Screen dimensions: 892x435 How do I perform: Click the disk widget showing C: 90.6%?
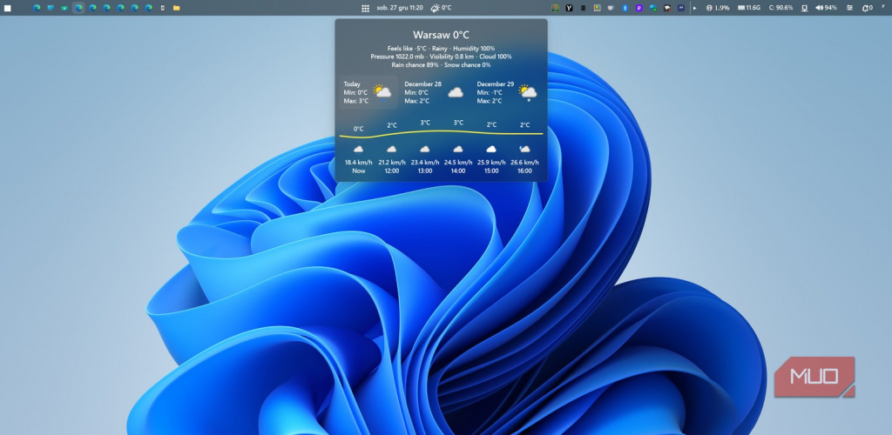(x=781, y=8)
